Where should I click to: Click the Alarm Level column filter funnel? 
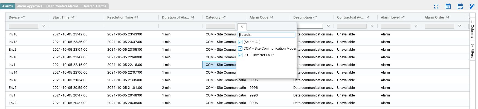click(416, 26)
